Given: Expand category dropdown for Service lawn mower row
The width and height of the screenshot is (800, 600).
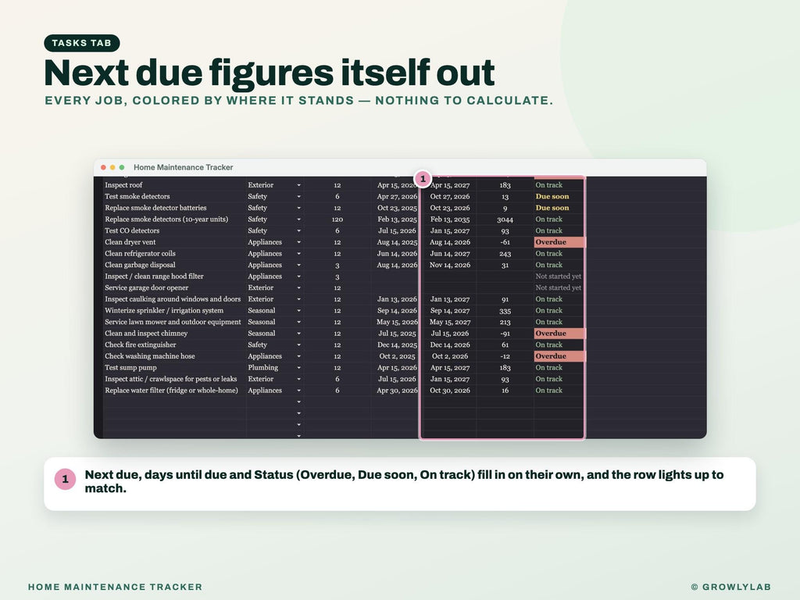Looking at the screenshot, I should [299, 322].
